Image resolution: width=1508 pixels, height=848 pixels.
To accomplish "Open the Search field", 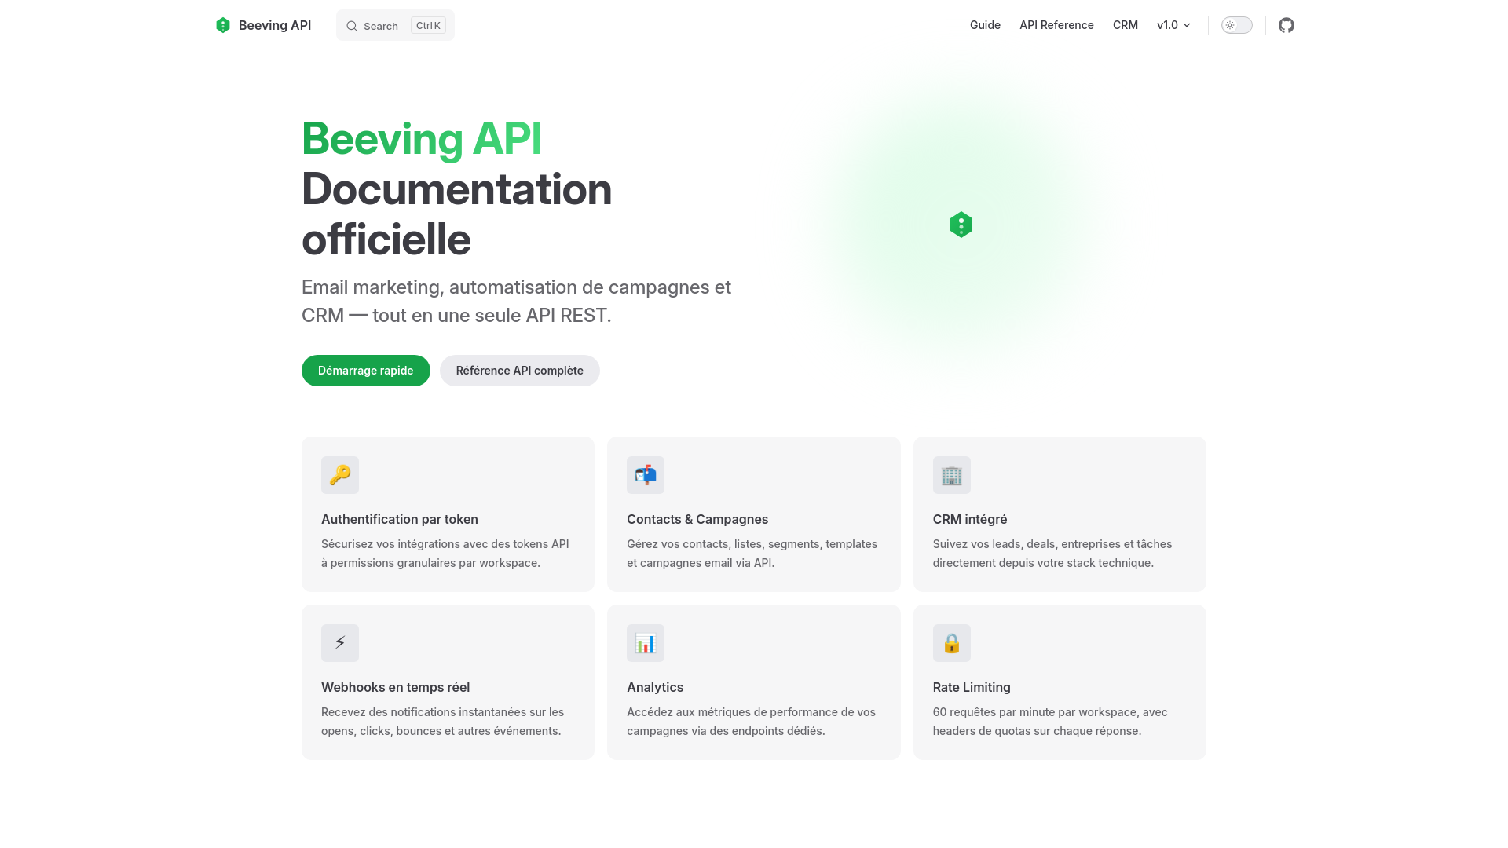I will pos(395,25).
